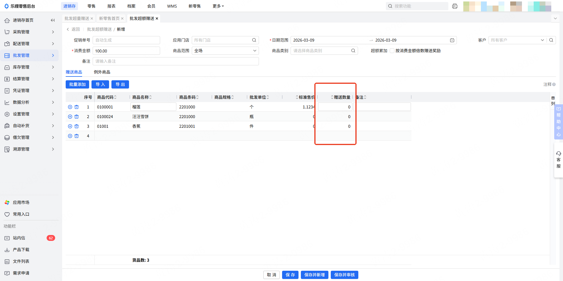Click the 设置管理 sidebar icon
This screenshot has height=281, width=563.
click(7, 114)
